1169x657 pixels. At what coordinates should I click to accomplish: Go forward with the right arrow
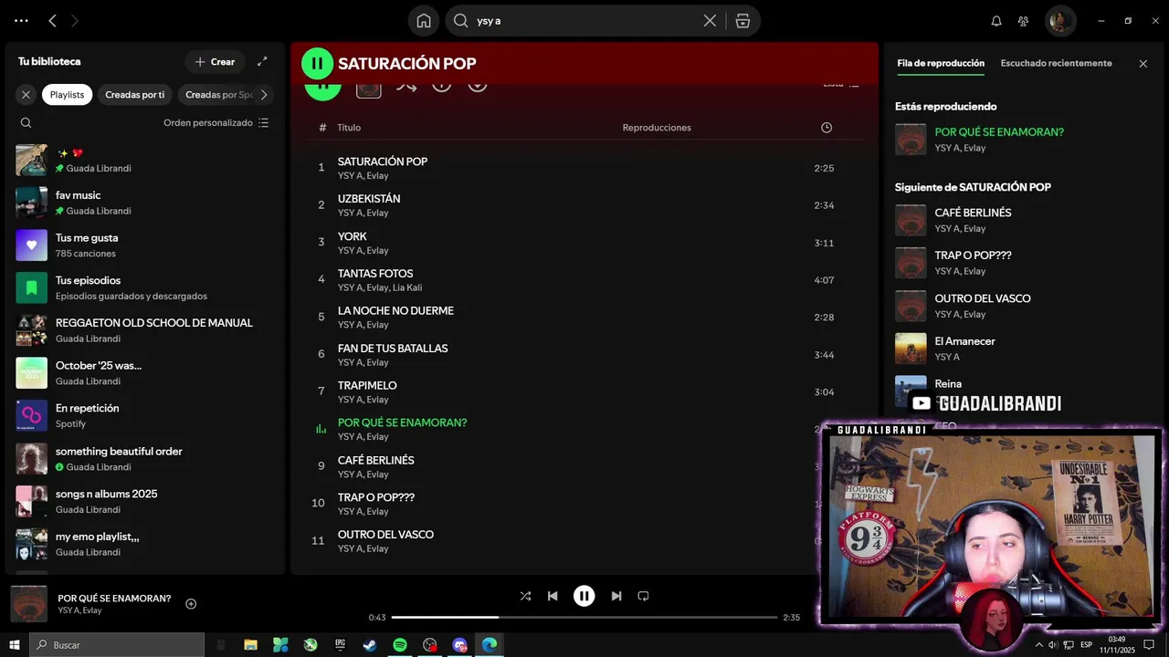75,21
